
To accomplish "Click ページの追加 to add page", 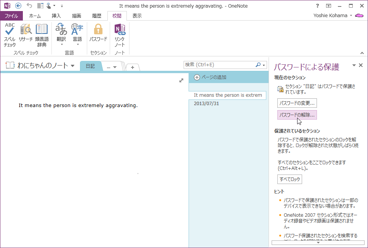I will pyautogui.click(x=210, y=77).
